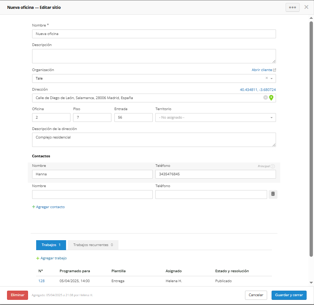
Task: Click the scrollbar down arrow
Action: tap(311, 283)
